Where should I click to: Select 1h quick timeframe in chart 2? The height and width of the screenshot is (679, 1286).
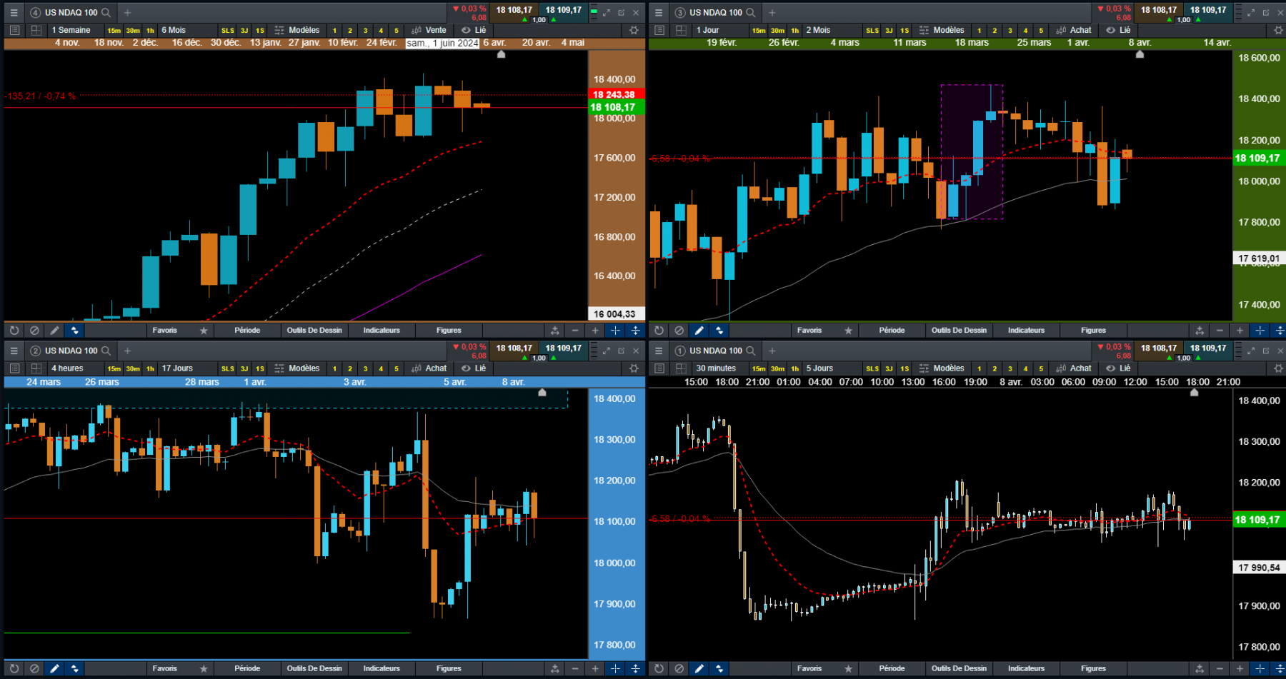coord(150,369)
